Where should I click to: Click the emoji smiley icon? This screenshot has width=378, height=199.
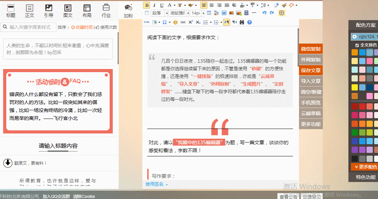coord(175,22)
